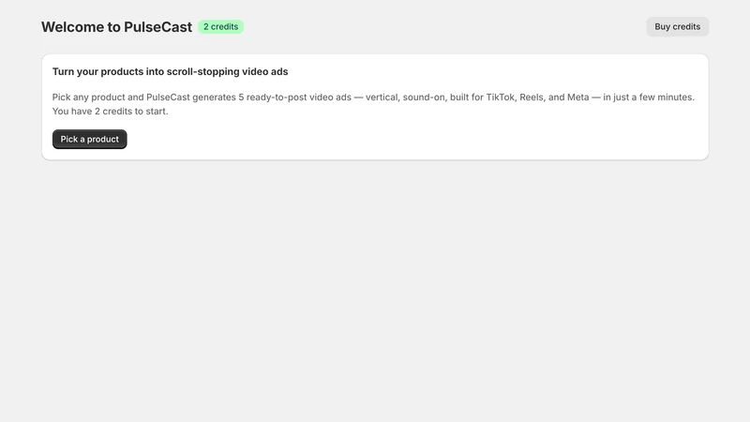
Task: Select the green 2 credits badge
Action: pyautogui.click(x=220, y=27)
